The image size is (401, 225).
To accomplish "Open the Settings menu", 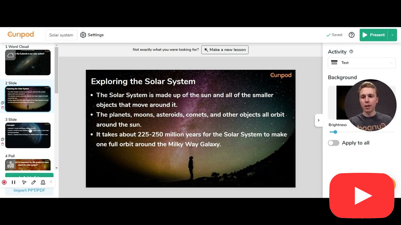I will [92, 35].
